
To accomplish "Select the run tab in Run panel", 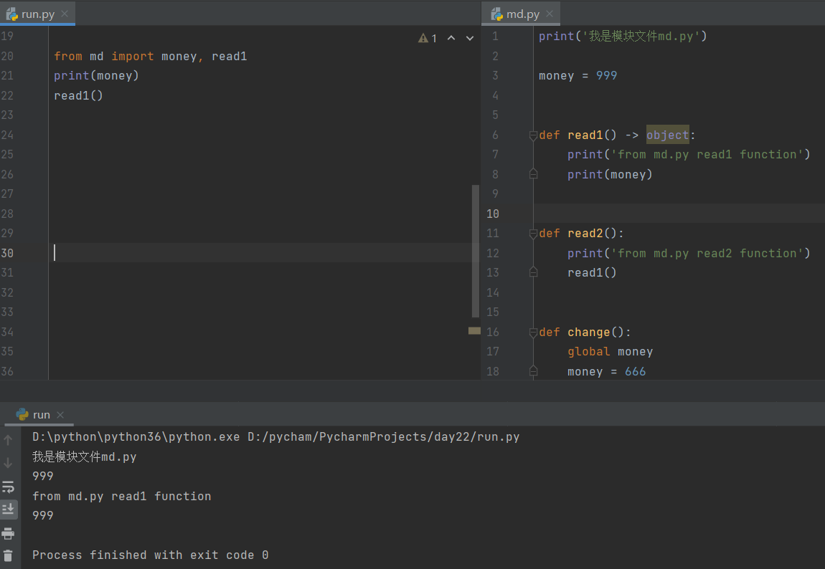I will [x=40, y=414].
